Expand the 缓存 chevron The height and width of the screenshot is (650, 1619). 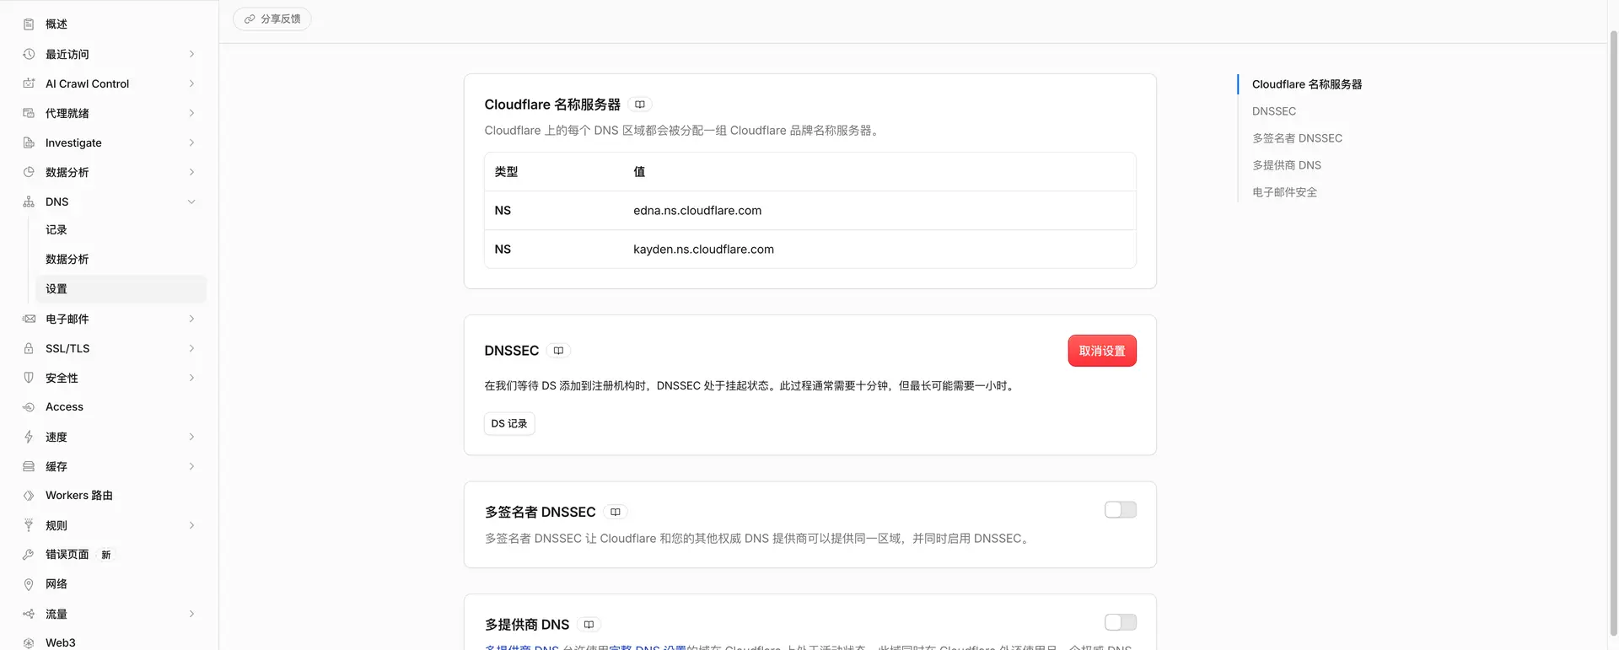point(191,466)
